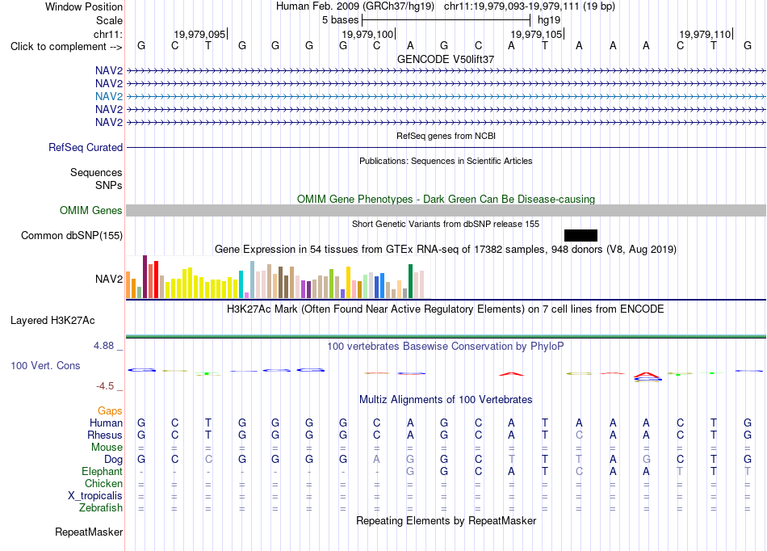Click the '19,979,105' position marker

(536, 34)
